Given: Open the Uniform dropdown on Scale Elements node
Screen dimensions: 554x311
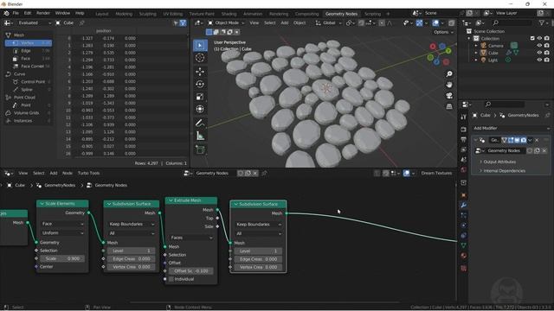Looking at the screenshot, I should 62,232.
